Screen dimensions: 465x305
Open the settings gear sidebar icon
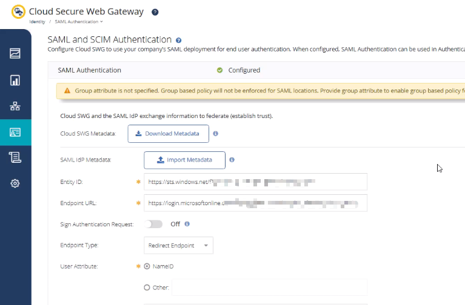tap(15, 183)
